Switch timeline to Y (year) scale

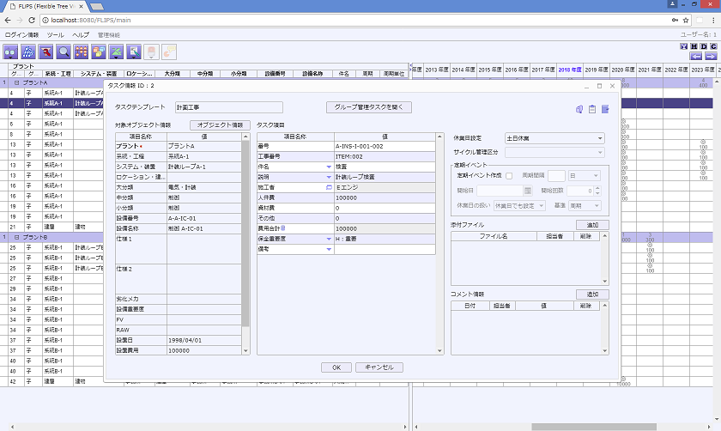tap(684, 46)
